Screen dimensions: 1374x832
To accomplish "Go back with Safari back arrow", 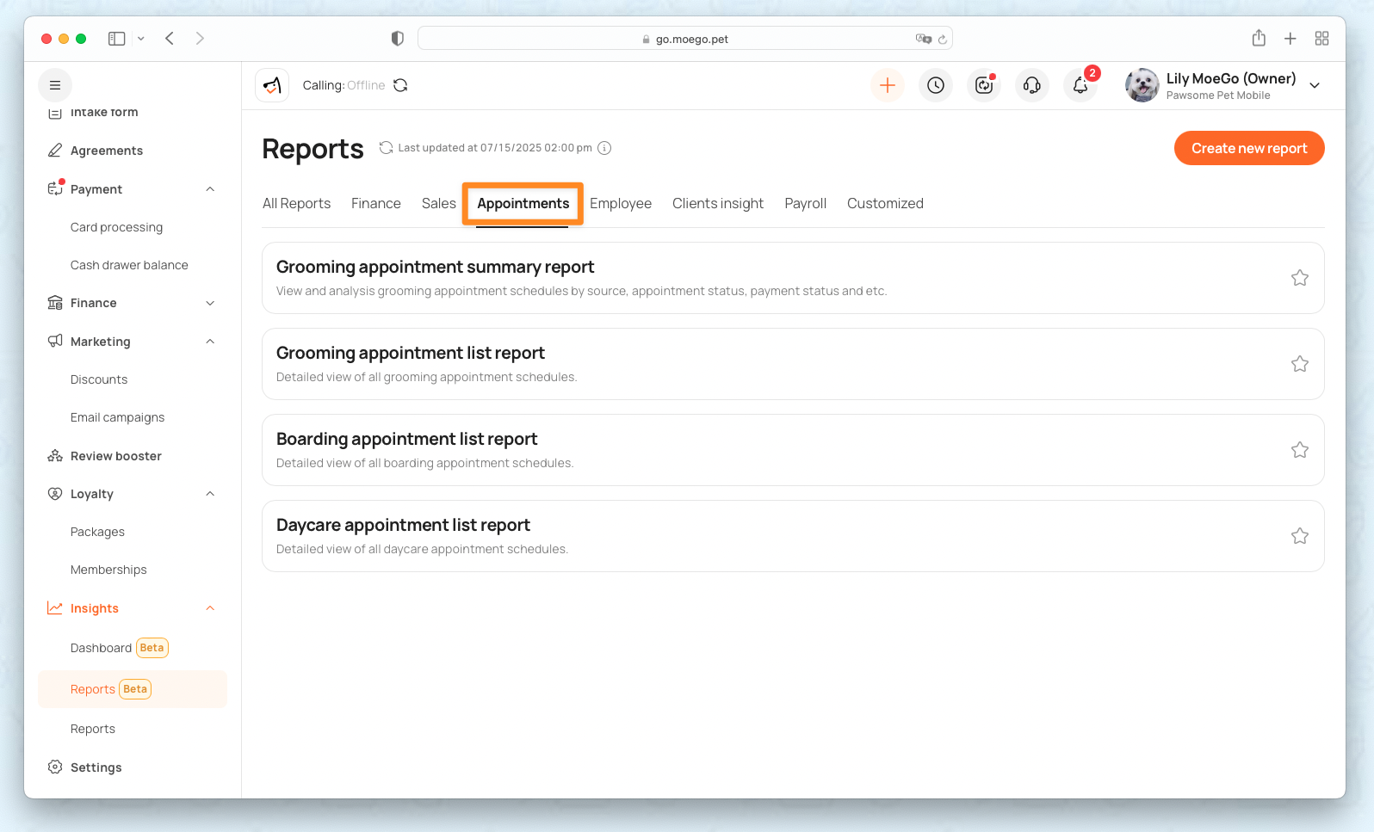I will [170, 39].
